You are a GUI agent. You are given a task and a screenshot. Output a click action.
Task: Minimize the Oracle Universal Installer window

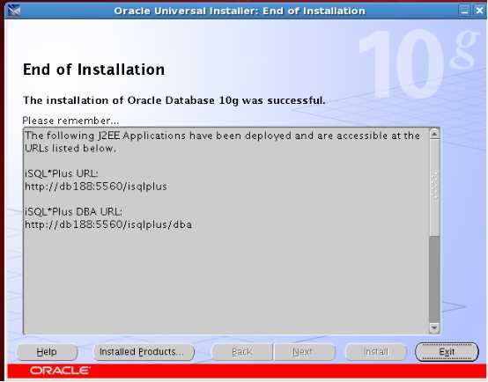pyautogui.click(x=464, y=11)
